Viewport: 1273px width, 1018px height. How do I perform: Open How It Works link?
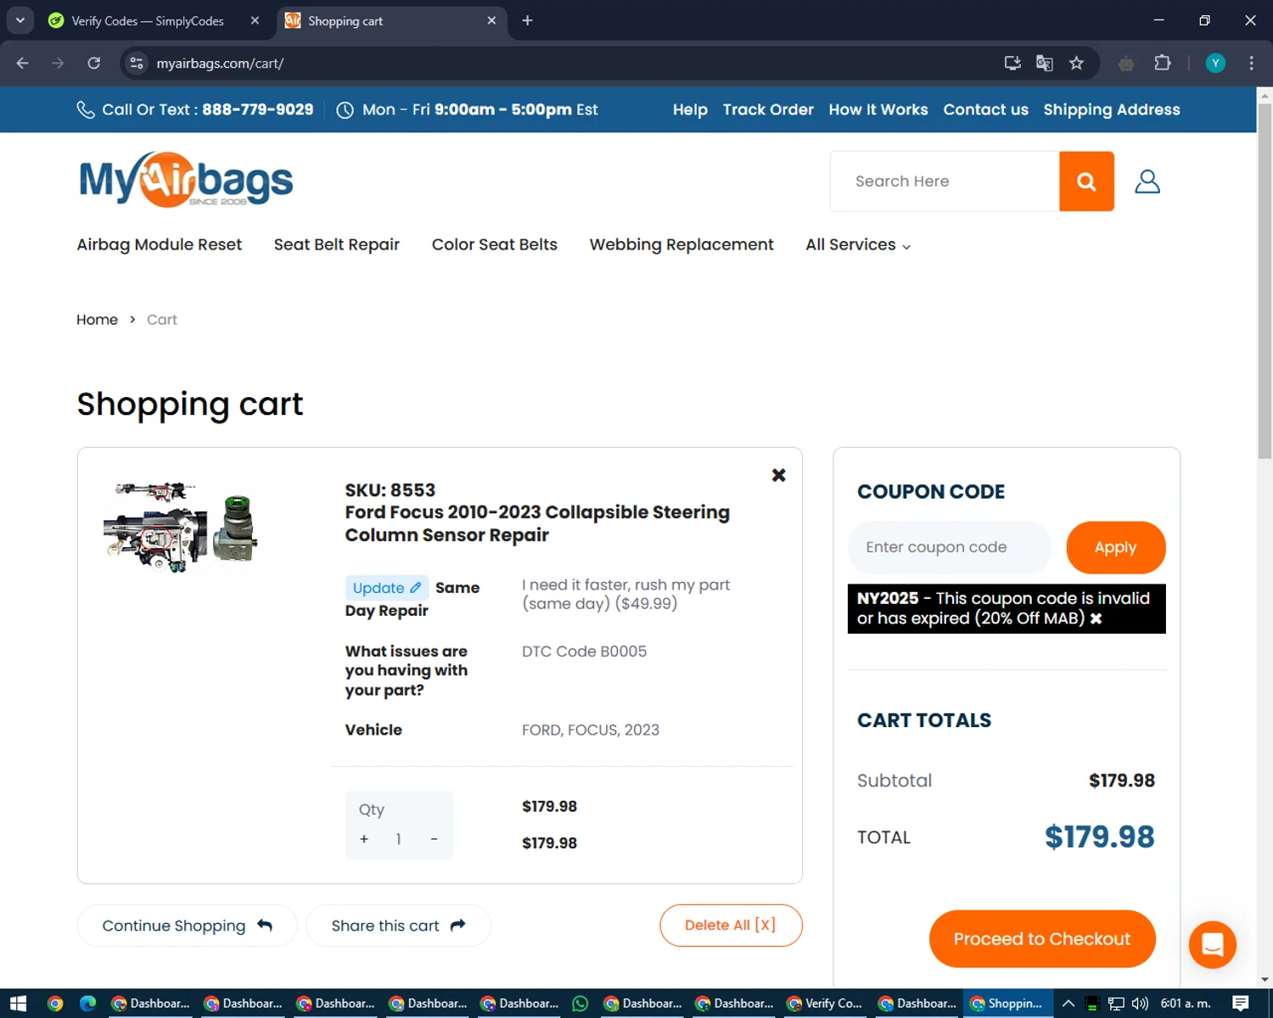(x=878, y=109)
